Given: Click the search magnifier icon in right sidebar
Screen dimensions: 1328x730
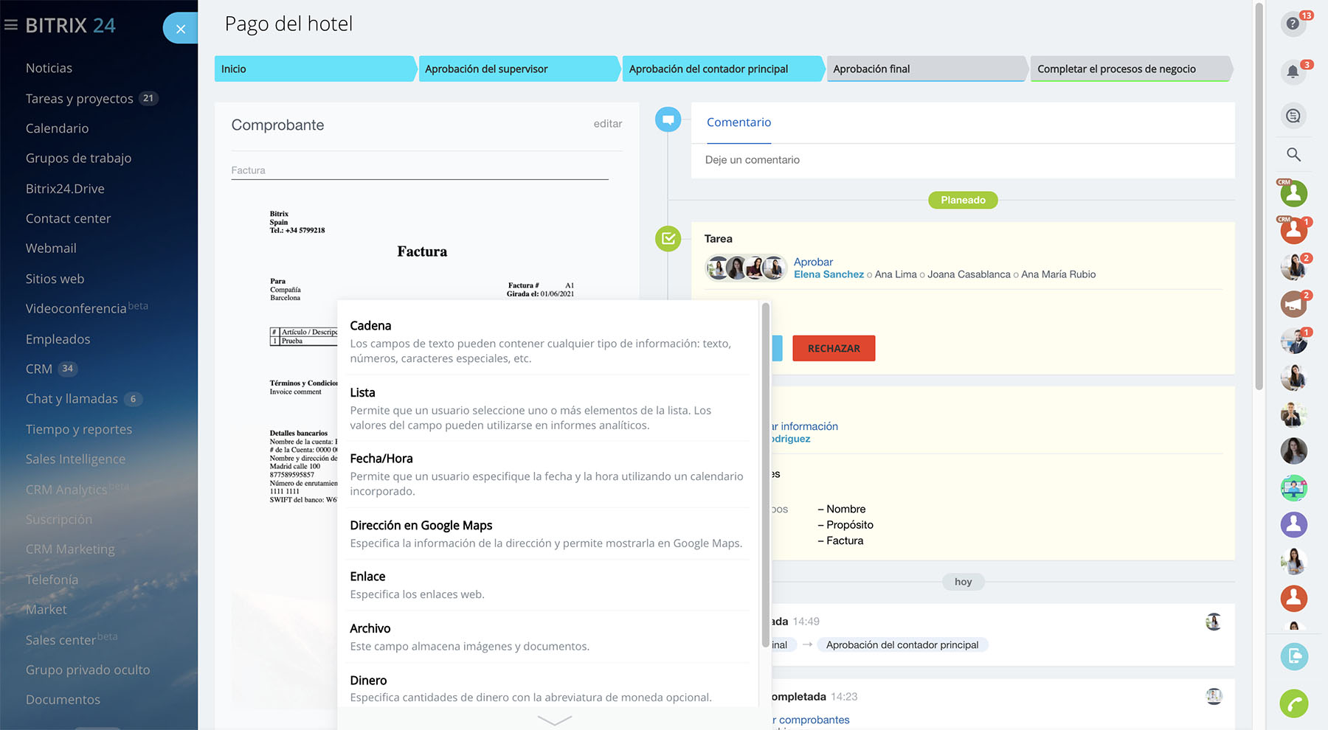Looking at the screenshot, I should point(1293,154).
